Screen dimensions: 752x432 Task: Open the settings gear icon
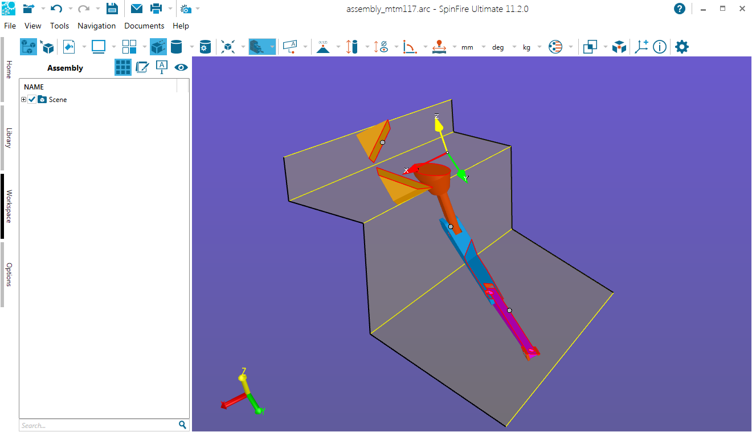(681, 47)
